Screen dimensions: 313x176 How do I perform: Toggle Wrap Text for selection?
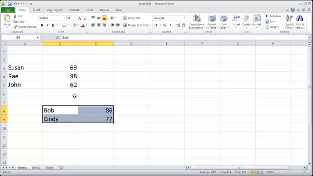[132, 18]
